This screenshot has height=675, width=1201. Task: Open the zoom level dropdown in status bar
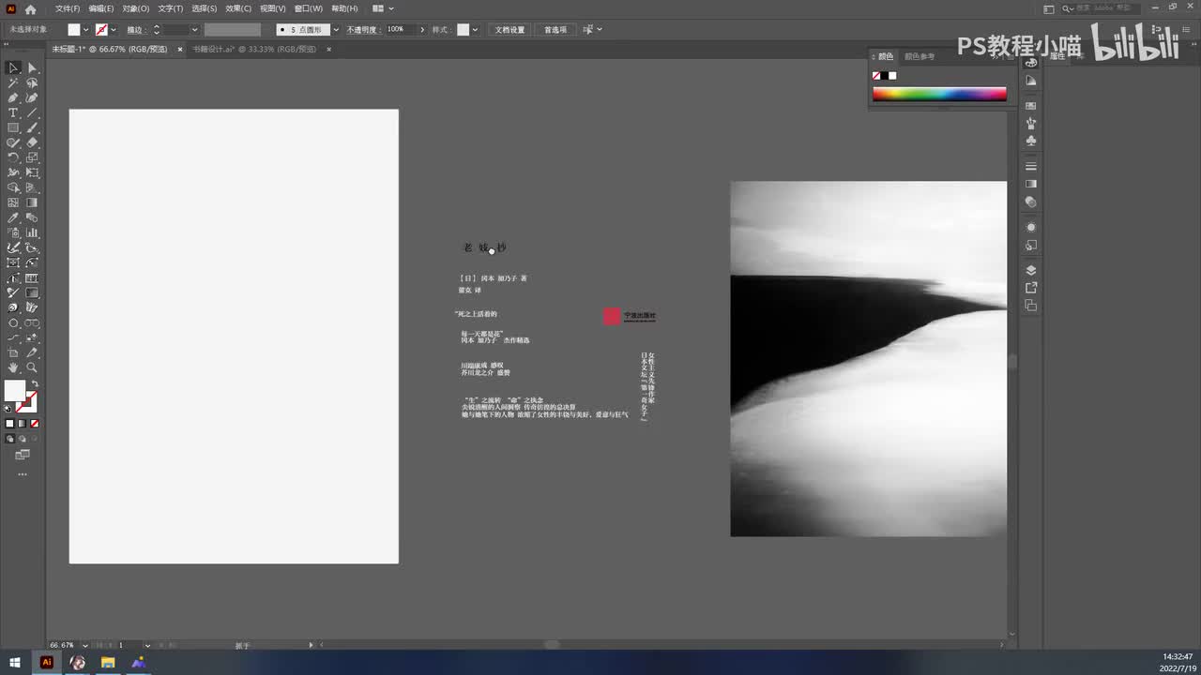pyautogui.click(x=85, y=645)
